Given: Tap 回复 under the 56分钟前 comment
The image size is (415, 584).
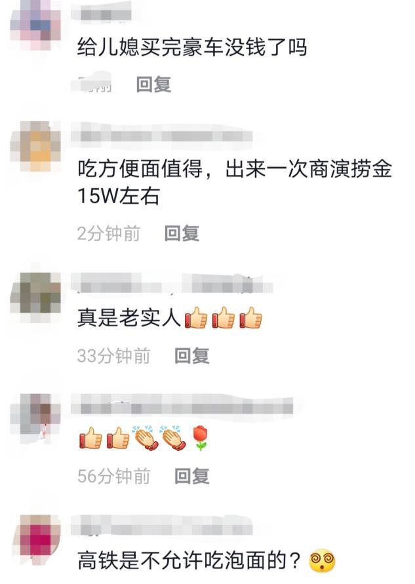Looking at the screenshot, I should [192, 477].
